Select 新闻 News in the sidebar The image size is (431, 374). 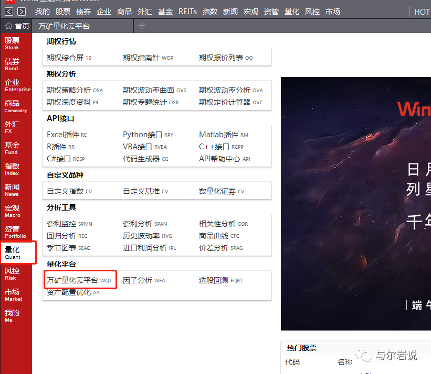(12, 190)
